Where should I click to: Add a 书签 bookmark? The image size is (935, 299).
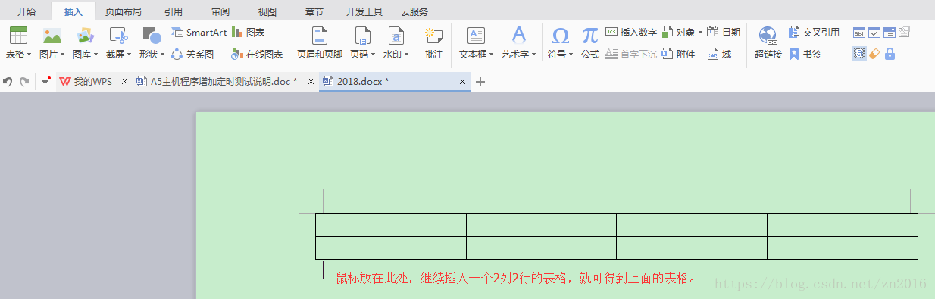pos(805,54)
